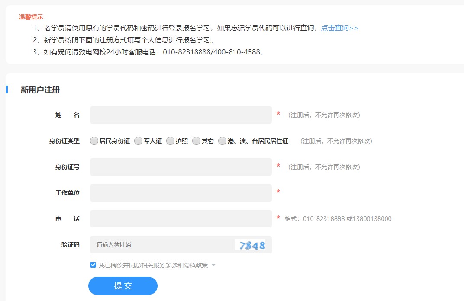Viewport: 464px width, 301px height.
Task: Click the 格式：010-82318888 phone format hint
Action: 338,219
